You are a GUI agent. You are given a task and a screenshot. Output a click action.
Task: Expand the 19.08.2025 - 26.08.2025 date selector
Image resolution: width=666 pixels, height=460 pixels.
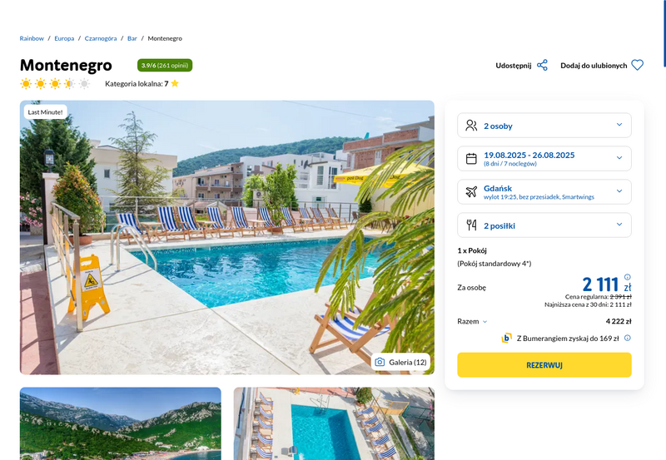pos(544,158)
